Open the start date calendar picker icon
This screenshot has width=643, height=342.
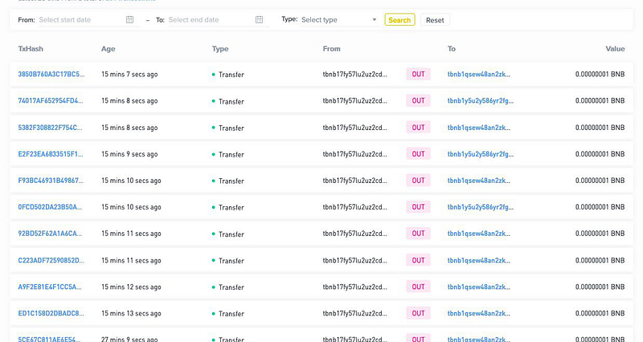click(130, 19)
